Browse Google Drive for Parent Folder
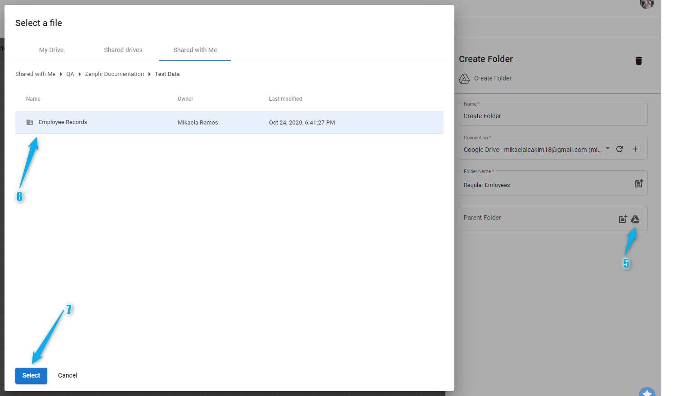The width and height of the screenshot is (691, 396). [x=635, y=219]
